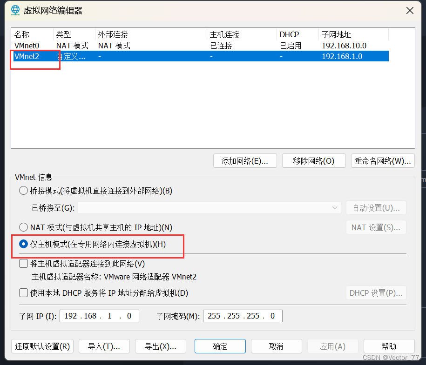The height and width of the screenshot is (365, 426).
Task: Enable 将主机虚拟适配器连接到此网络 checkbox
Action: [23, 264]
